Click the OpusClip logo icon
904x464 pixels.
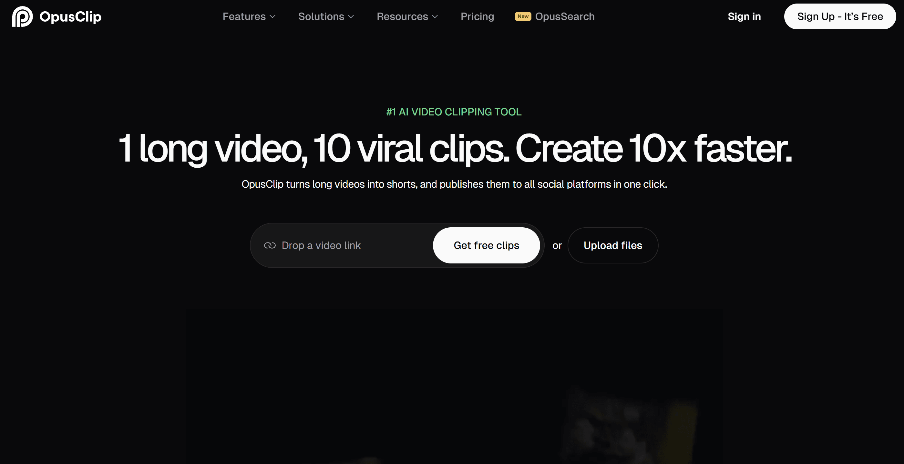click(x=23, y=16)
